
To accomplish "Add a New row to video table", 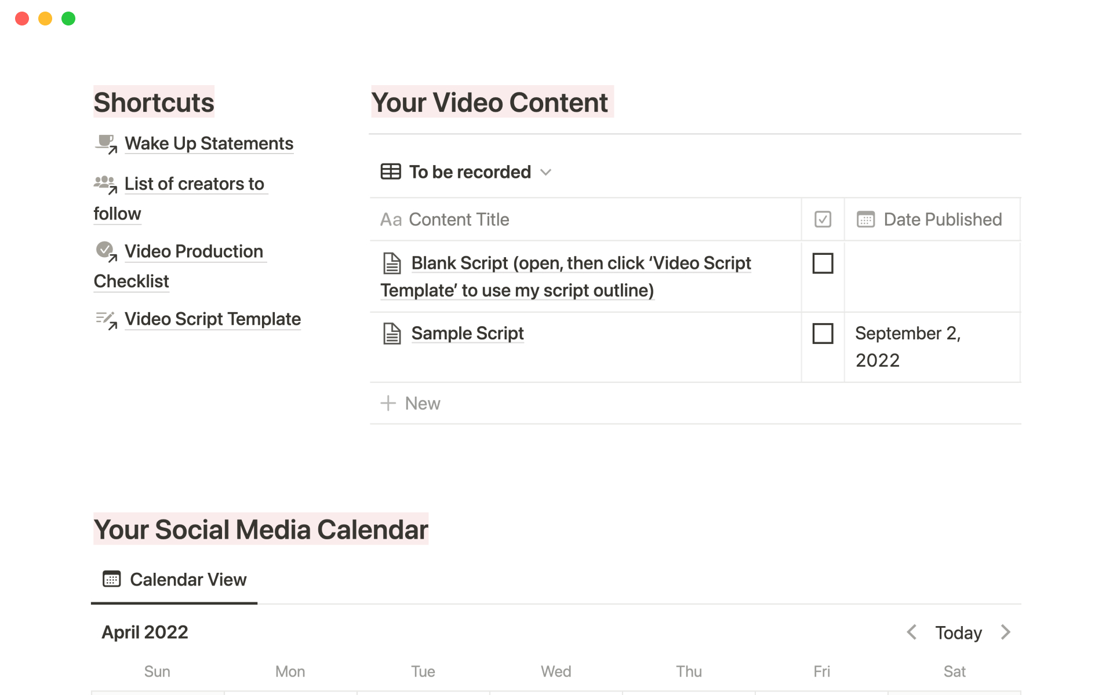I will pos(411,404).
